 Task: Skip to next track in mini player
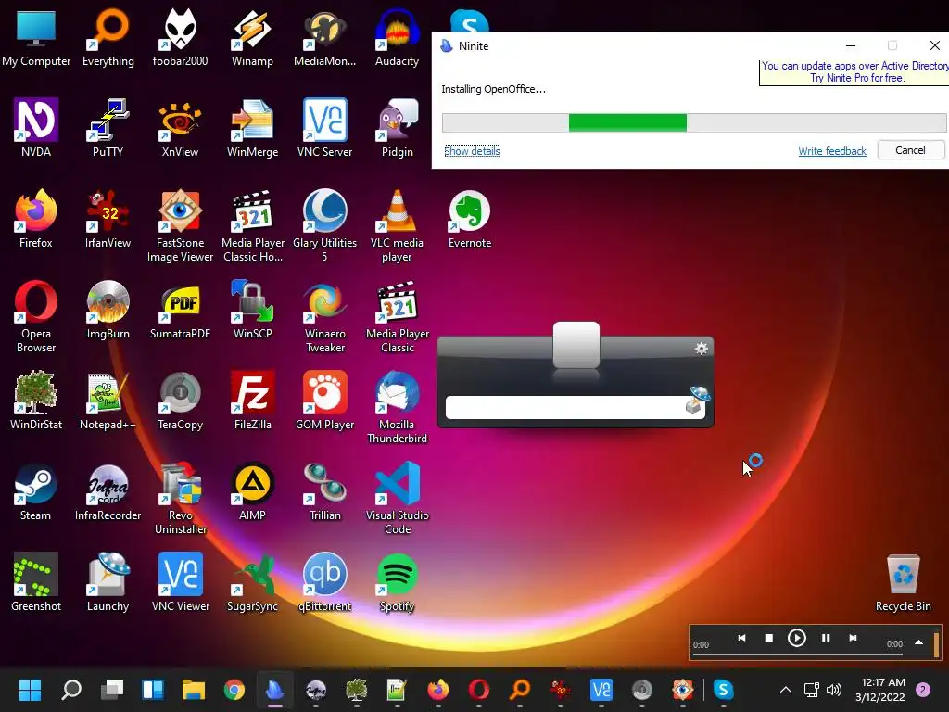coord(853,638)
